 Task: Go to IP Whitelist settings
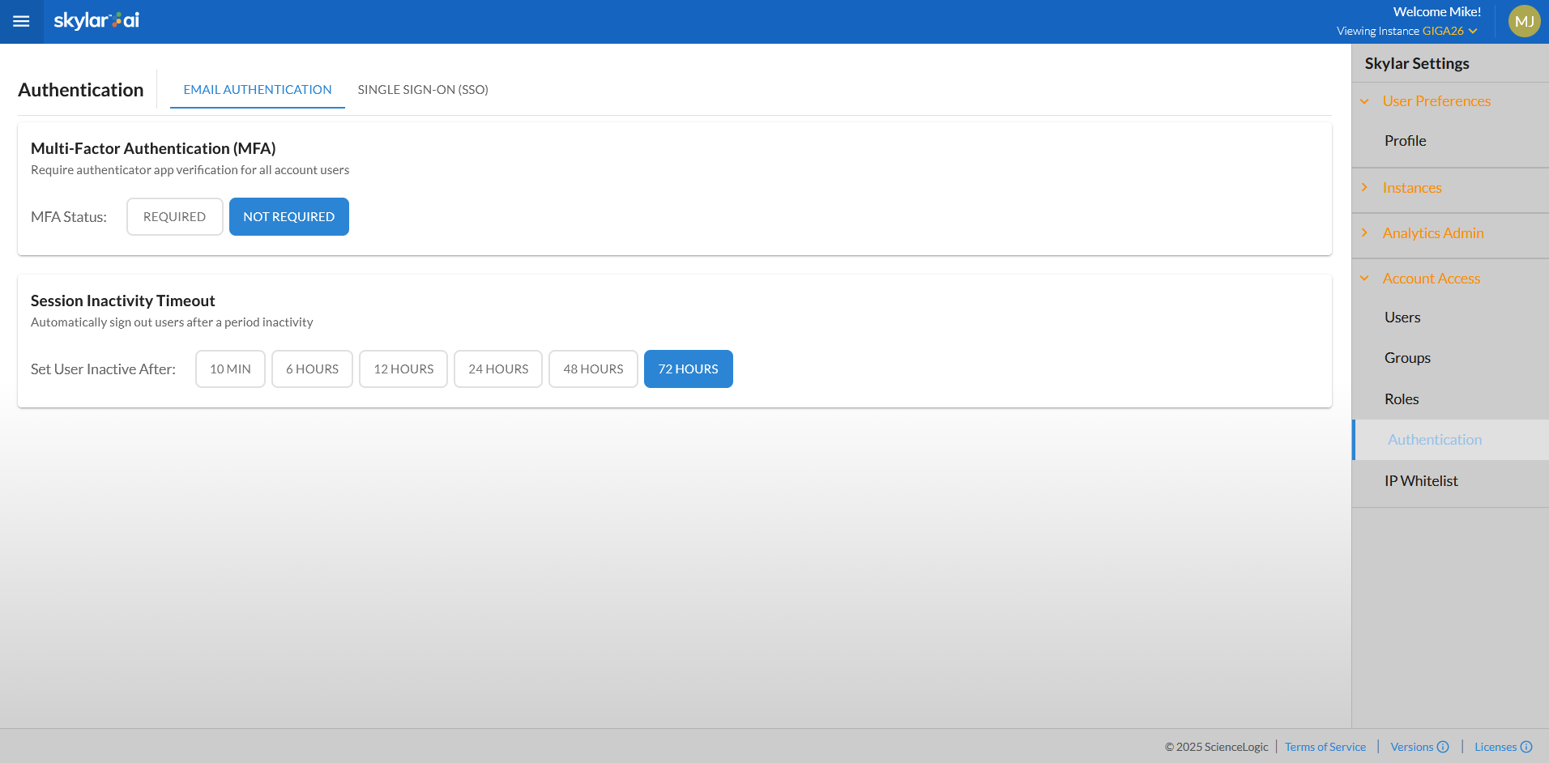(x=1420, y=481)
